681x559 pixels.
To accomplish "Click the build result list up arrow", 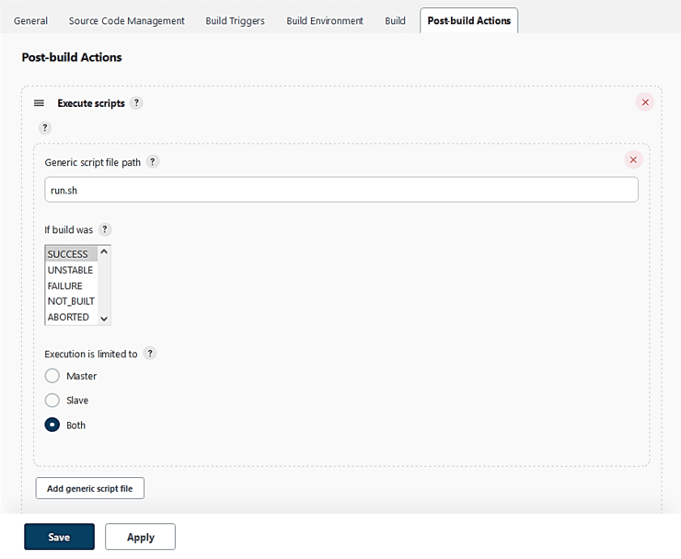I will (104, 251).
